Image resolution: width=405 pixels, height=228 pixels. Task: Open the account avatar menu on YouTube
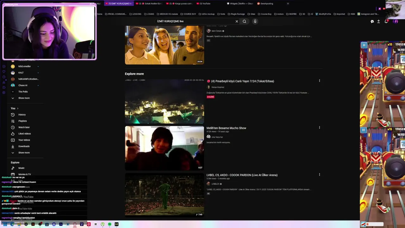395,21
